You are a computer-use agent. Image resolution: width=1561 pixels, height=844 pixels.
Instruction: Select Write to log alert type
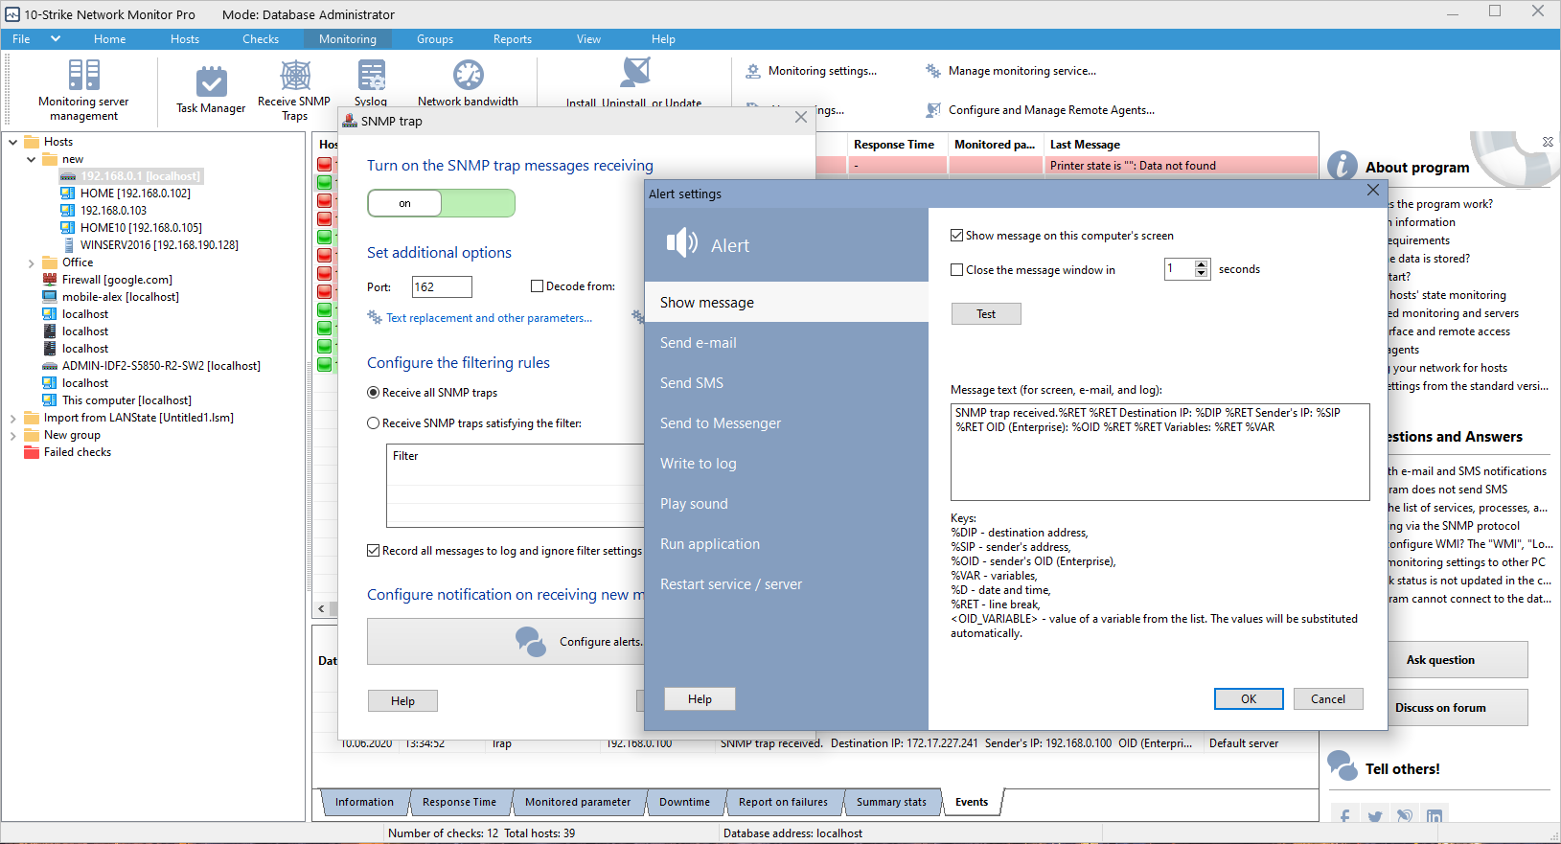tap(787, 464)
